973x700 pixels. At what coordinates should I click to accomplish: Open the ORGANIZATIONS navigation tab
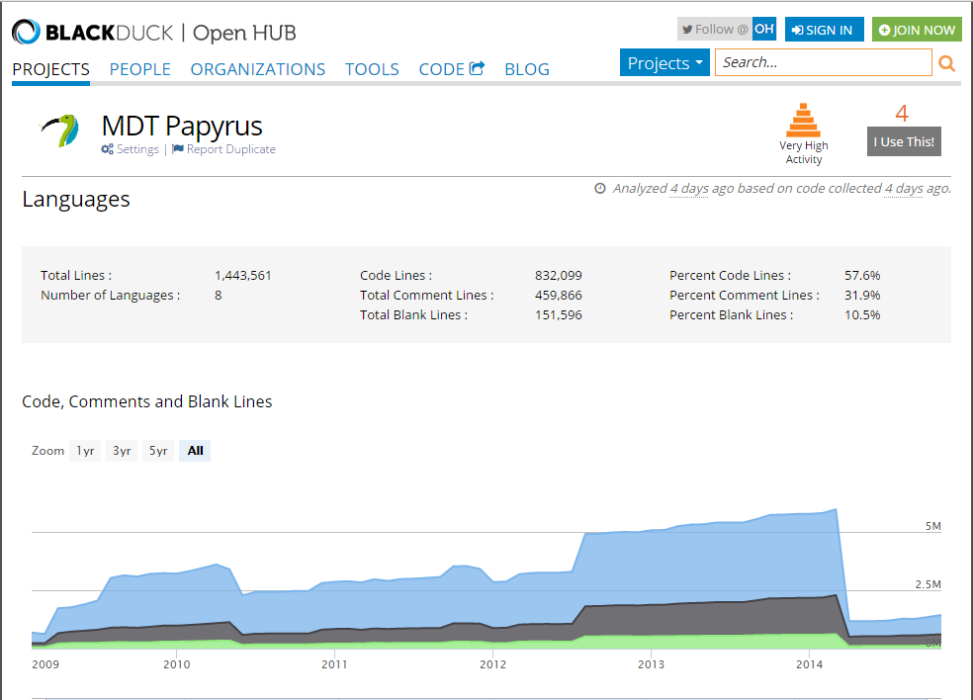(x=257, y=69)
